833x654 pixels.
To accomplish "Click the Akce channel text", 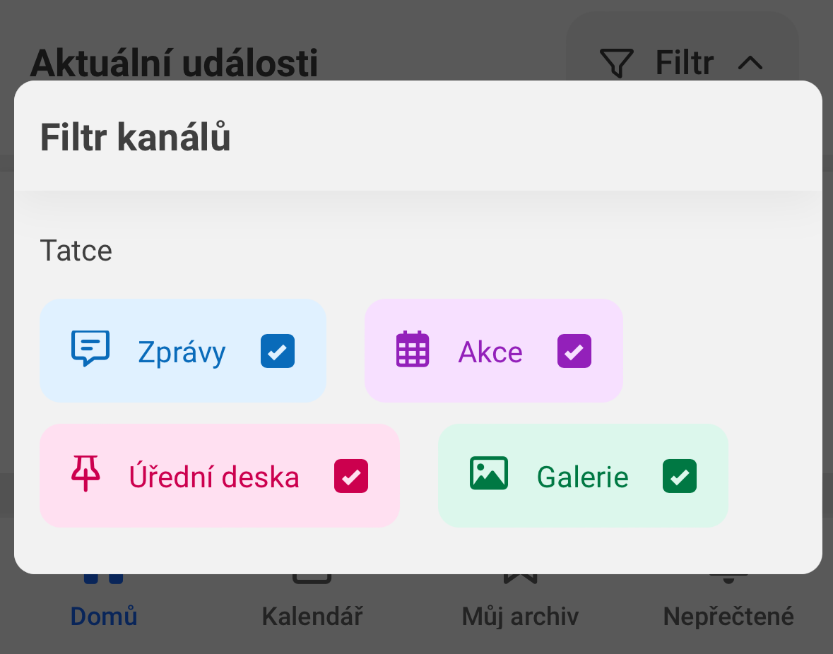I will tap(490, 352).
